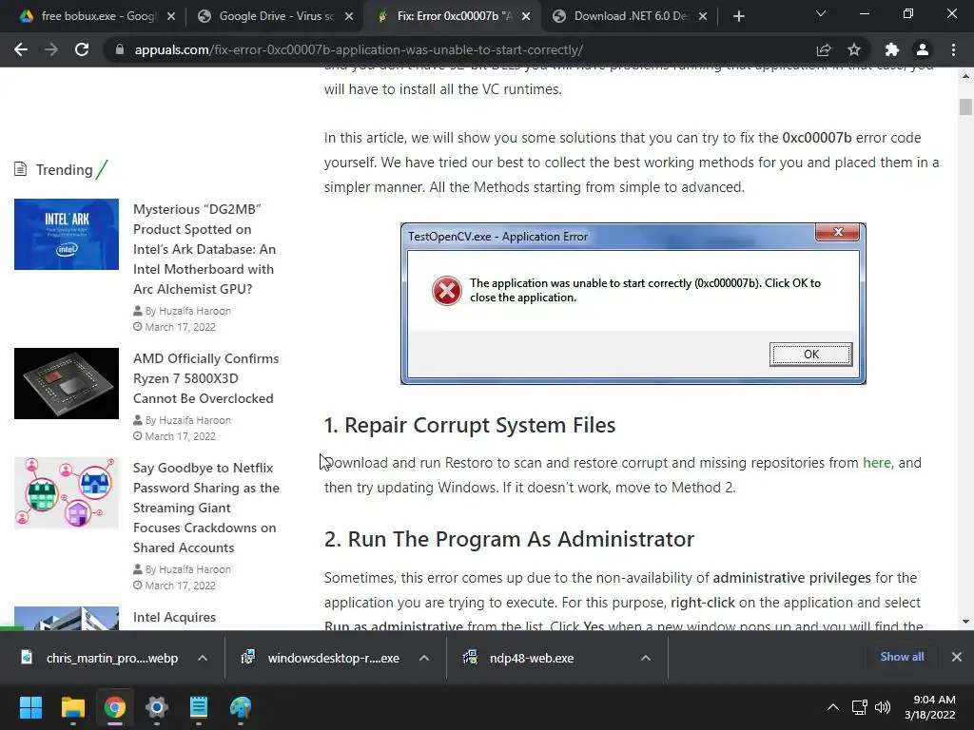Viewport: 974px width, 730px height.
Task: Expand options for ndp48-web.exe download
Action: tap(646, 658)
